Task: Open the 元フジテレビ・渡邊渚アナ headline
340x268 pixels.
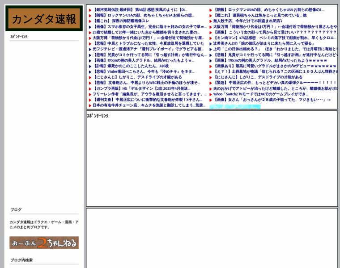Action: [149, 49]
